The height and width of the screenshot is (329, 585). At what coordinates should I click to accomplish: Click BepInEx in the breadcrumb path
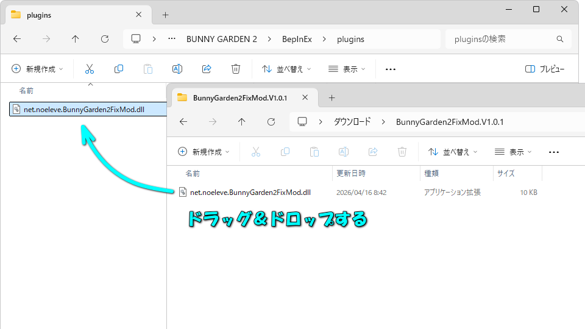tap(297, 39)
